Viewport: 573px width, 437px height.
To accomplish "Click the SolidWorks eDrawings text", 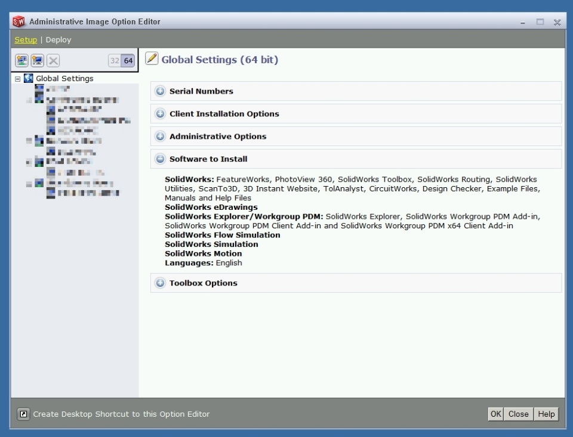I will (211, 207).
